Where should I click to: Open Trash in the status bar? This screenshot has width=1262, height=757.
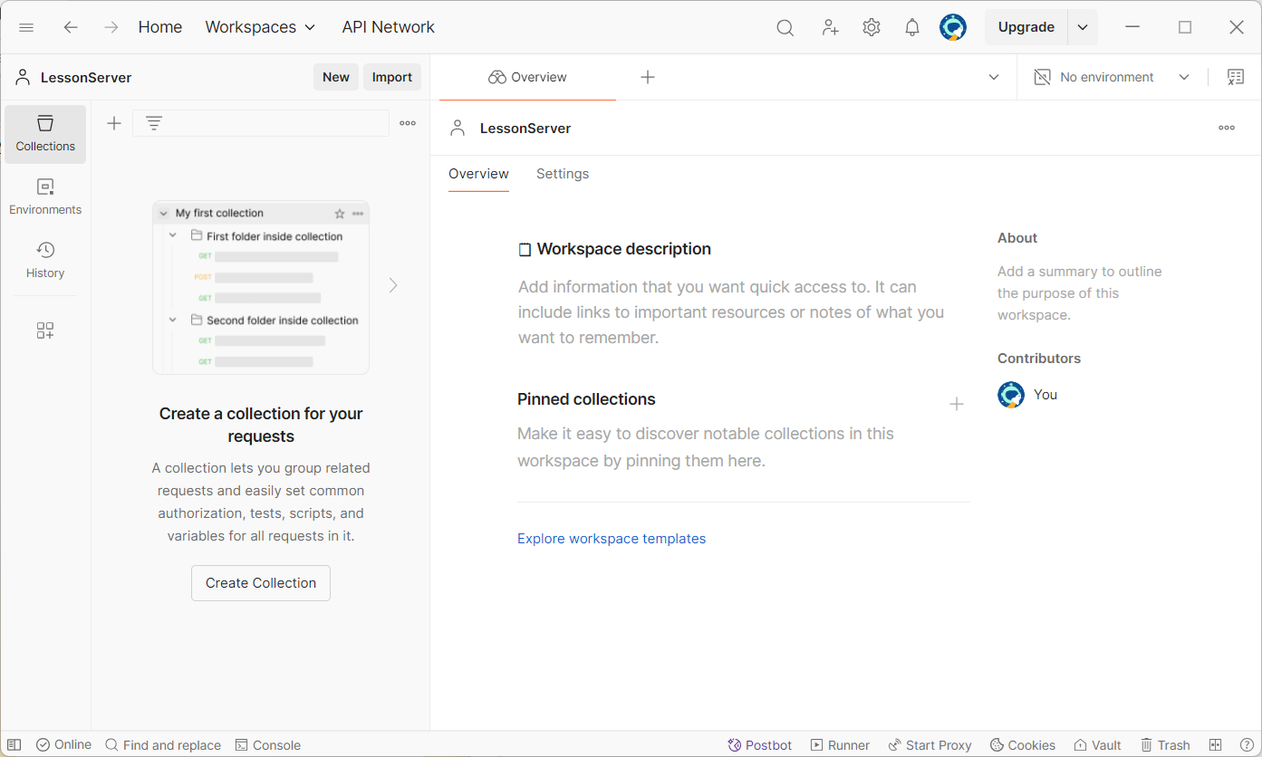pos(1165,745)
